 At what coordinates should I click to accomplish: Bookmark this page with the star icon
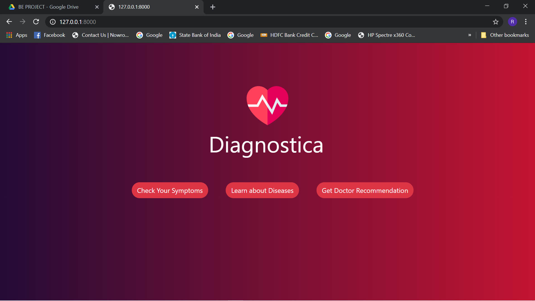pyautogui.click(x=495, y=22)
